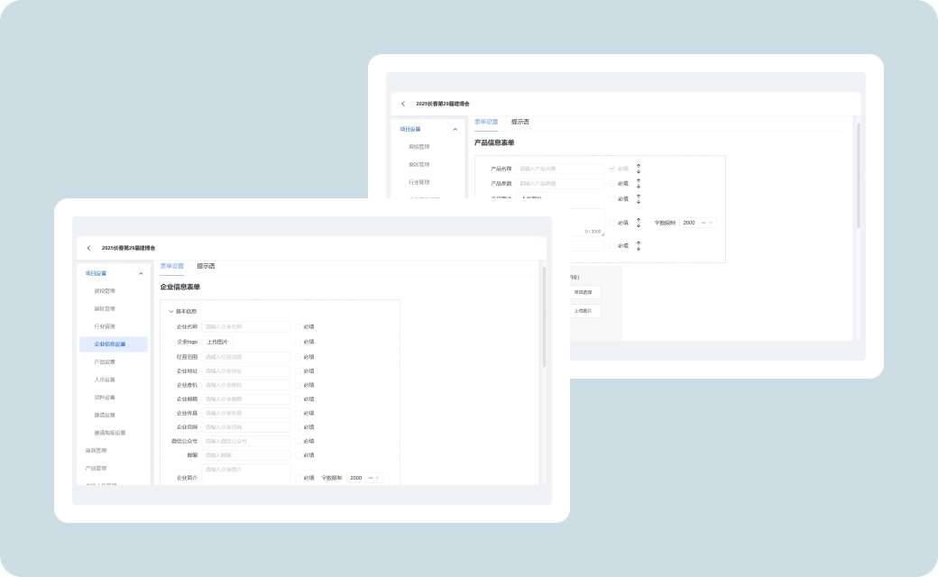Click vertical scrollbar of enterprise form window

(544, 316)
